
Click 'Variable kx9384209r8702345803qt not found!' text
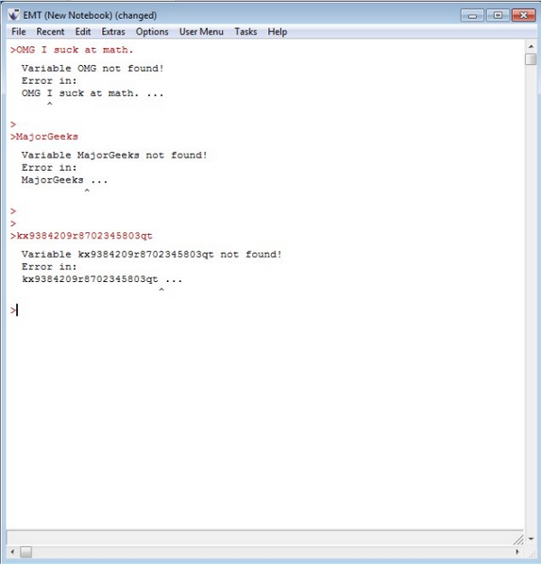(151, 254)
